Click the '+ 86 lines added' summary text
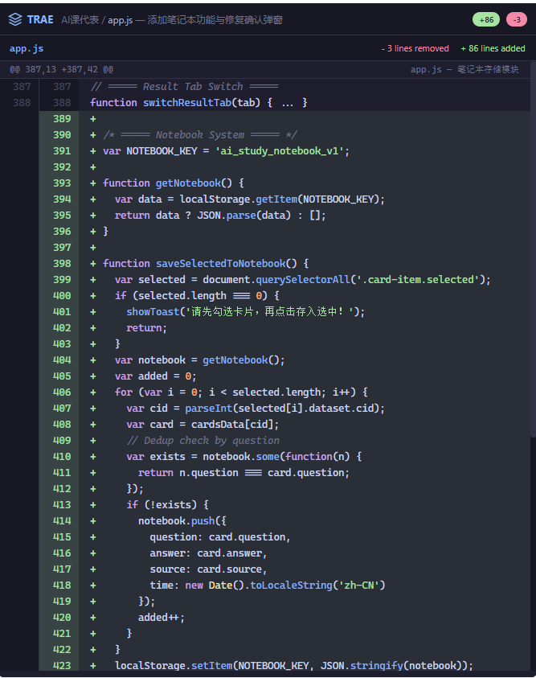 point(493,48)
